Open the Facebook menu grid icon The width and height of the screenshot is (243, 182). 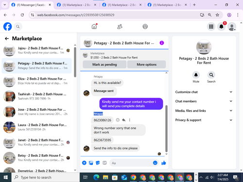point(211,27)
